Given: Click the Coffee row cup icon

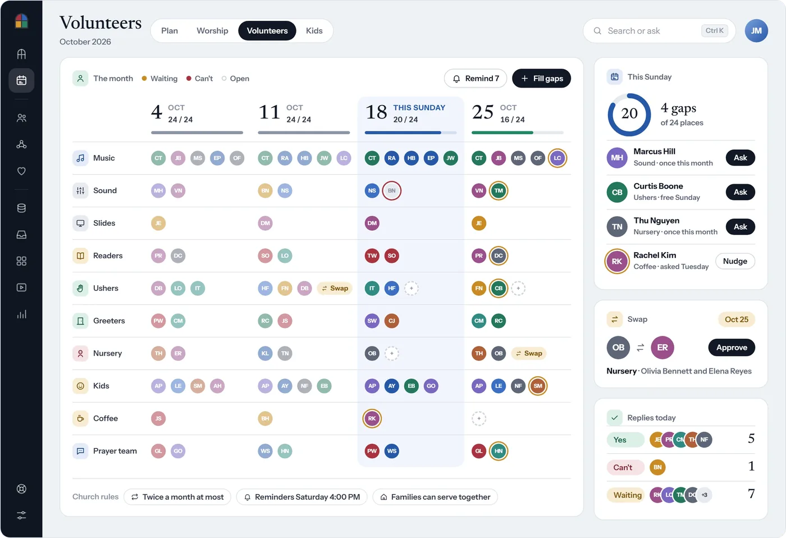Looking at the screenshot, I should 80,419.
